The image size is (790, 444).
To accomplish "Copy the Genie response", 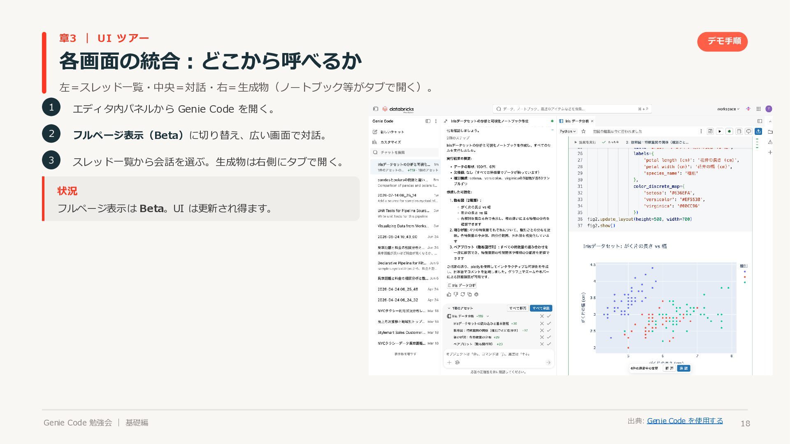I will (469, 294).
